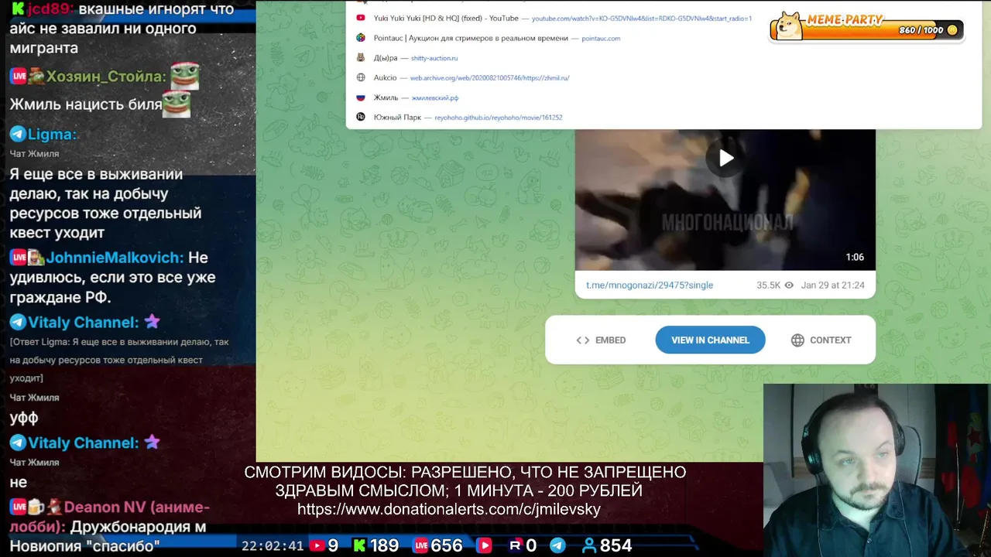Image resolution: width=991 pixels, height=557 pixels.
Task: Open the t.me/mnogonazi/29475 post link
Action: coord(650,285)
